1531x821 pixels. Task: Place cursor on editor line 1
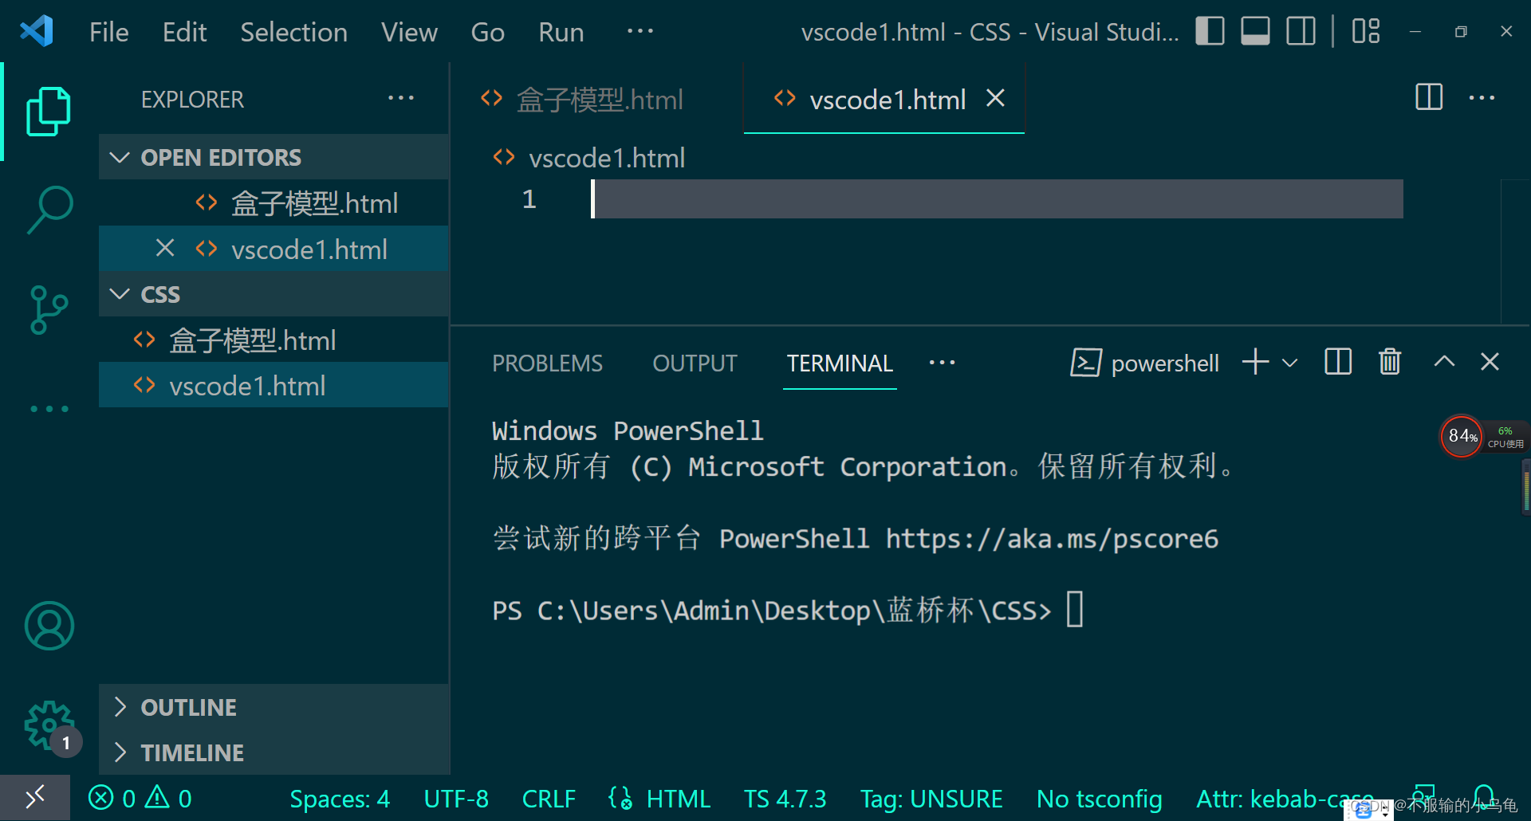(x=997, y=198)
